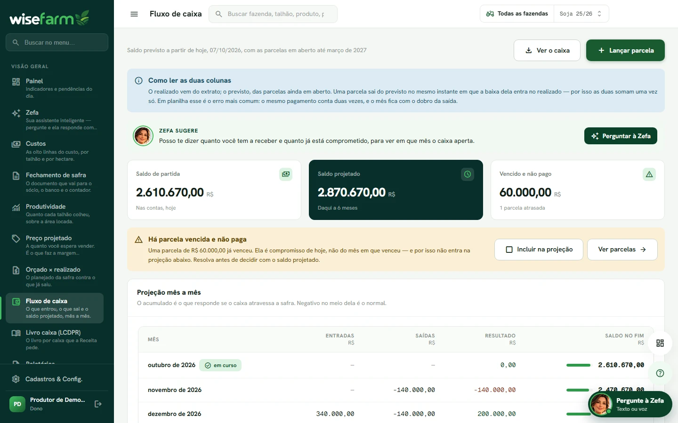Open the Soja 25/26 season dropdown
The height and width of the screenshot is (423, 678).
581,14
